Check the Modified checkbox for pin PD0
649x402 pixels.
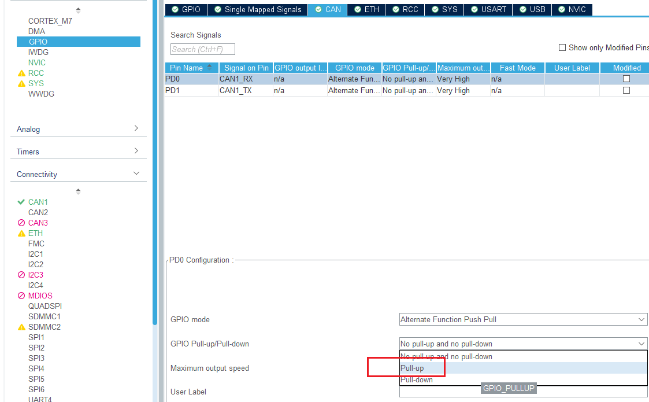point(626,79)
